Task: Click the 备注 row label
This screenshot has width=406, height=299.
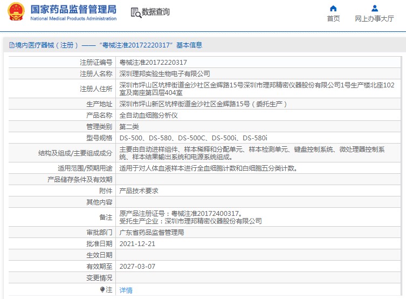Action: tap(106, 218)
